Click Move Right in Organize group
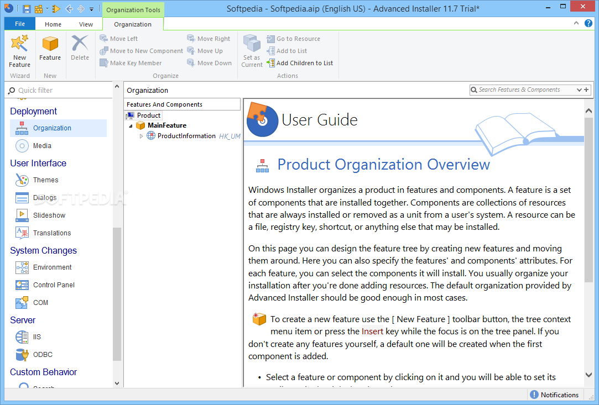Viewport: 599px width, 405px height. click(209, 39)
